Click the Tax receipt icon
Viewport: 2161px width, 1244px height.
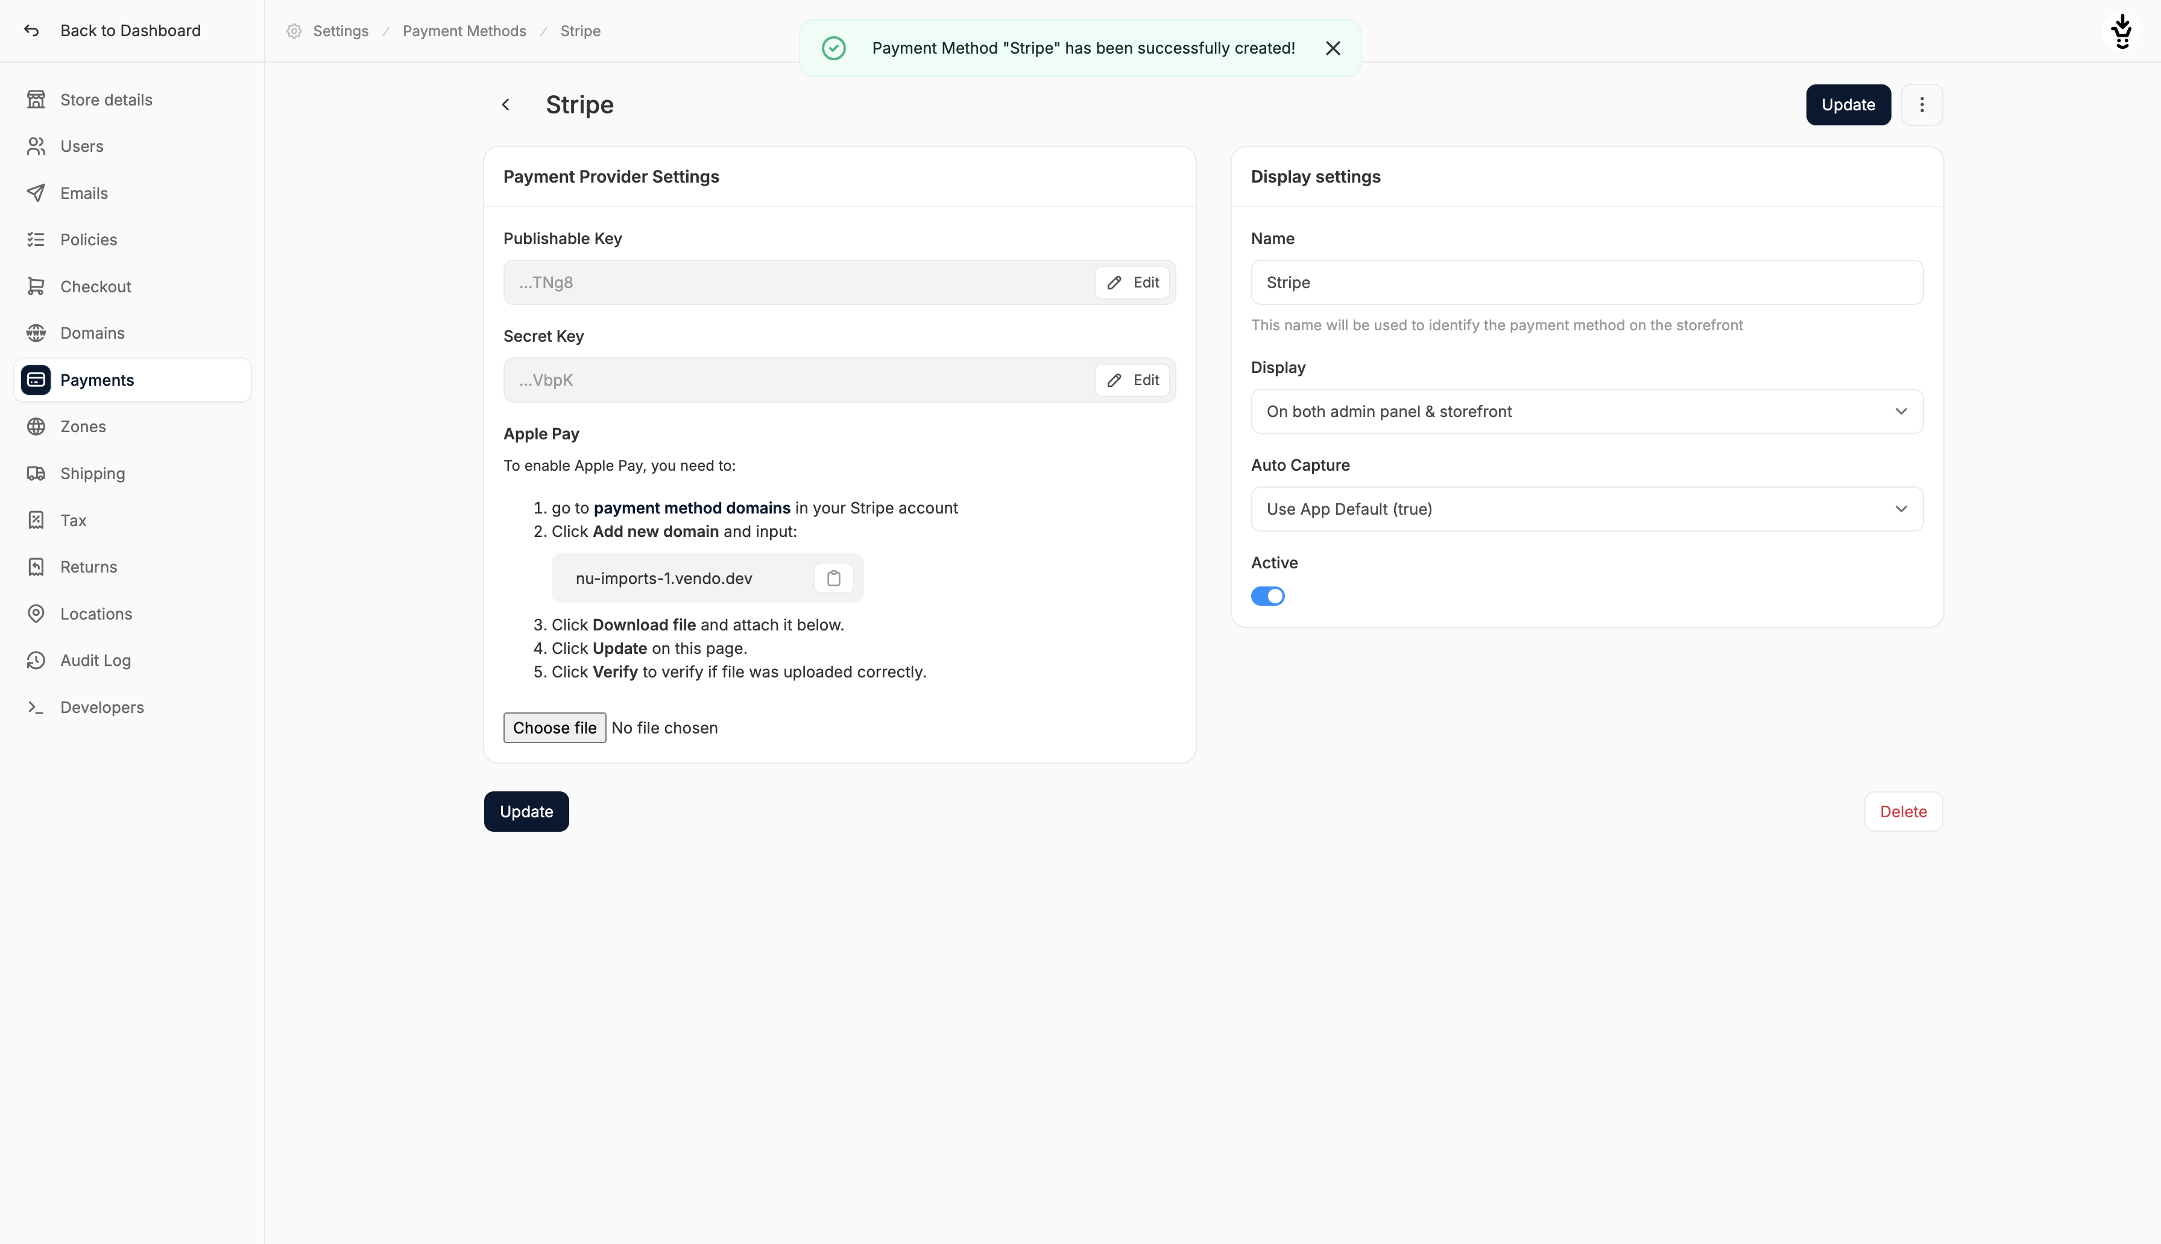[x=36, y=520]
